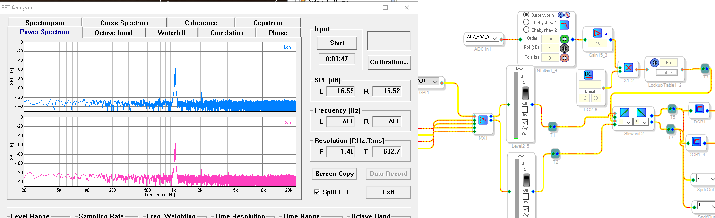The image size is (715, 218).
Task: Switch to the Spectrogram tab
Action: [45, 23]
